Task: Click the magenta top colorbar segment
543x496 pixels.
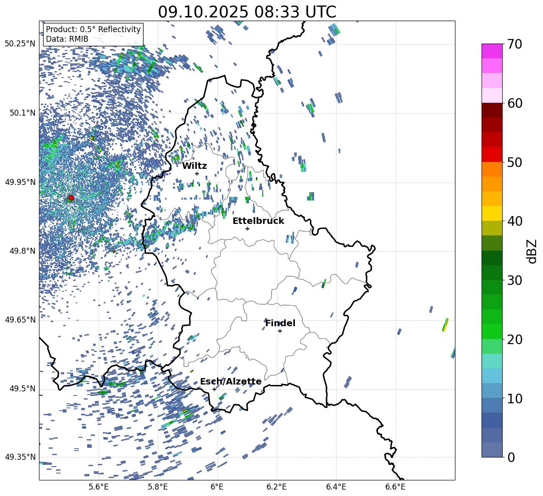Action: point(492,51)
